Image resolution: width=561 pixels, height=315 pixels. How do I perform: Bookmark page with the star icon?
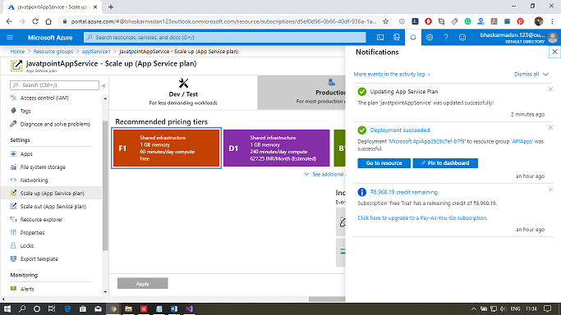(385, 21)
